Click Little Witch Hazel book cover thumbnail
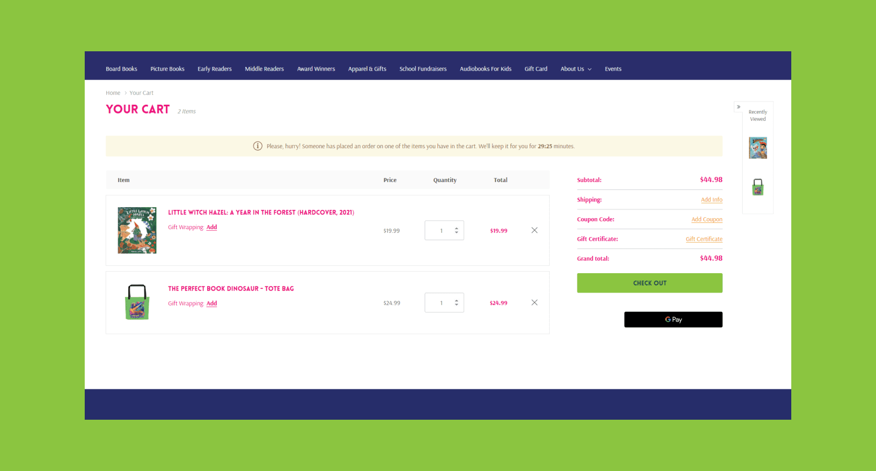 click(137, 230)
